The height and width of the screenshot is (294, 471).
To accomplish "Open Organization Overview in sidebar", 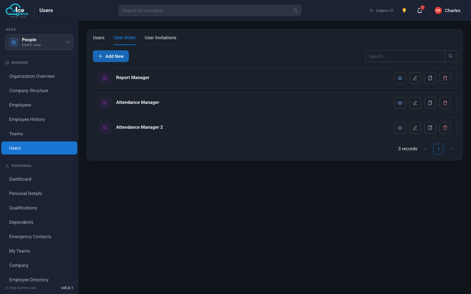I will 39,76.
